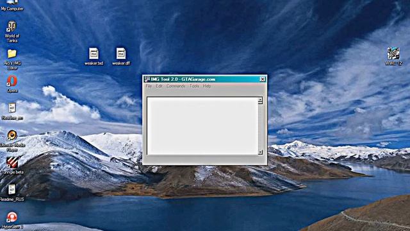Open the Tools menu in IMG Tool
This screenshot has height=231, width=410.
(194, 86)
